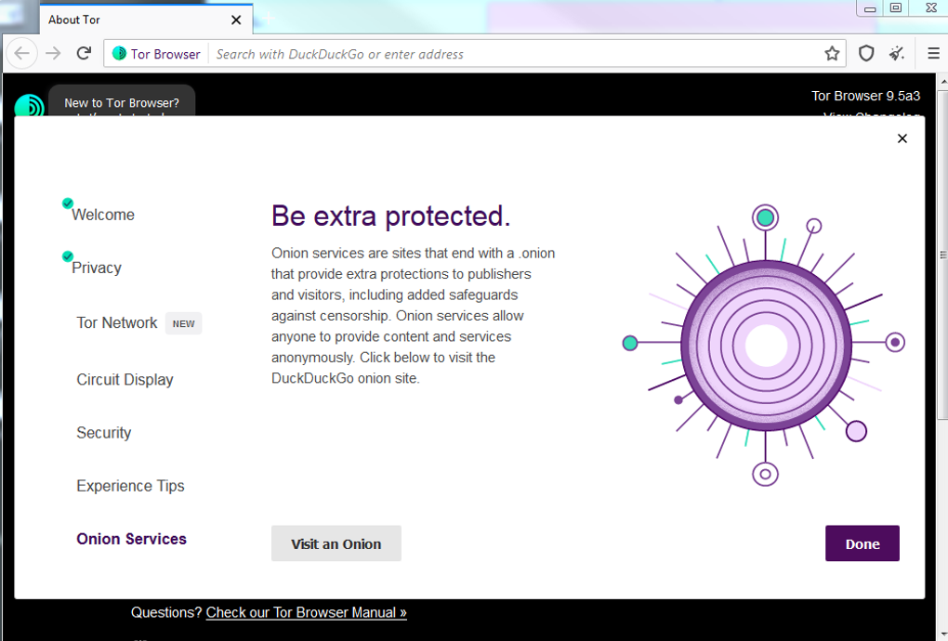Viewport: 948px width, 641px height.
Task: Open the Tor Network onboarding section
Action: tap(116, 322)
